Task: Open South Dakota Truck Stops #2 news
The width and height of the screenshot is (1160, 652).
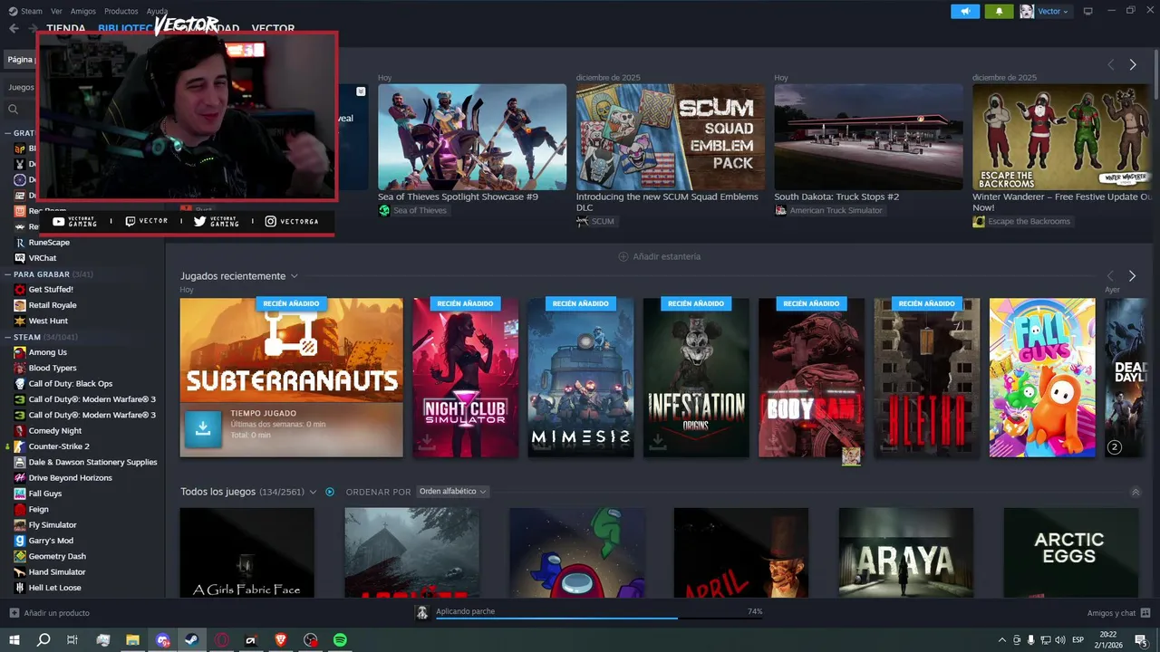Action: pos(868,137)
